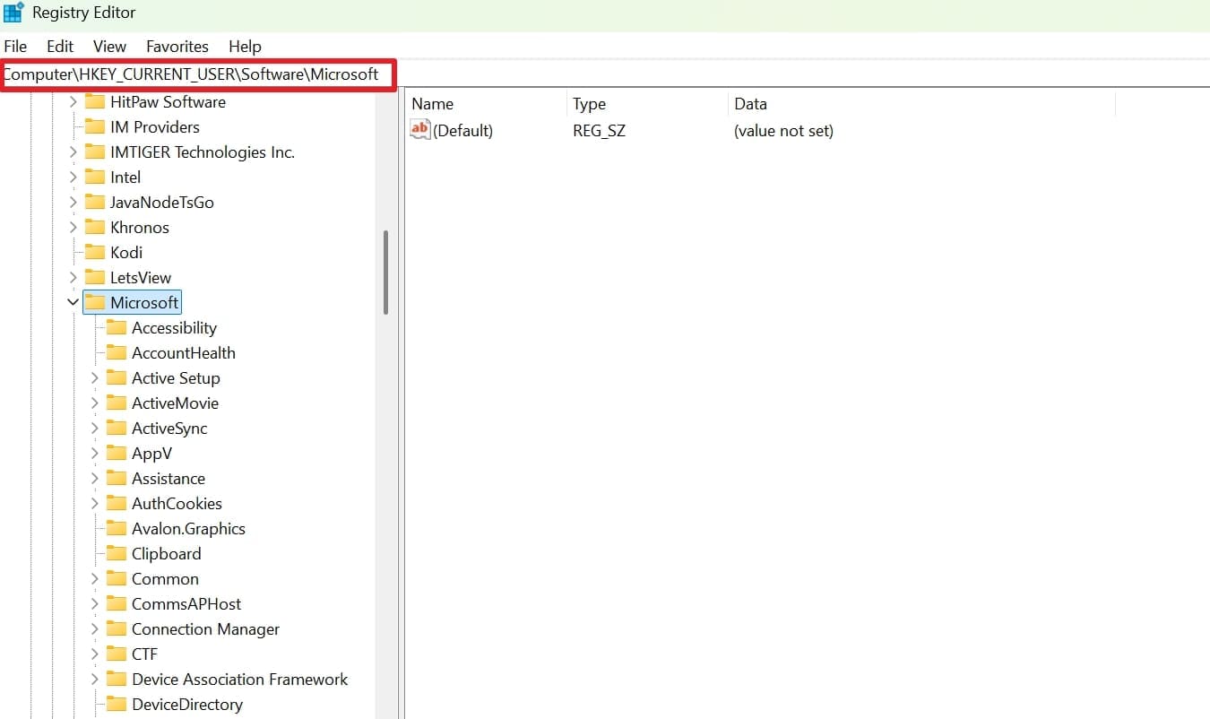This screenshot has width=1210, height=719.
Task: Expand the AppV key
Action: [x=95, y=453]
